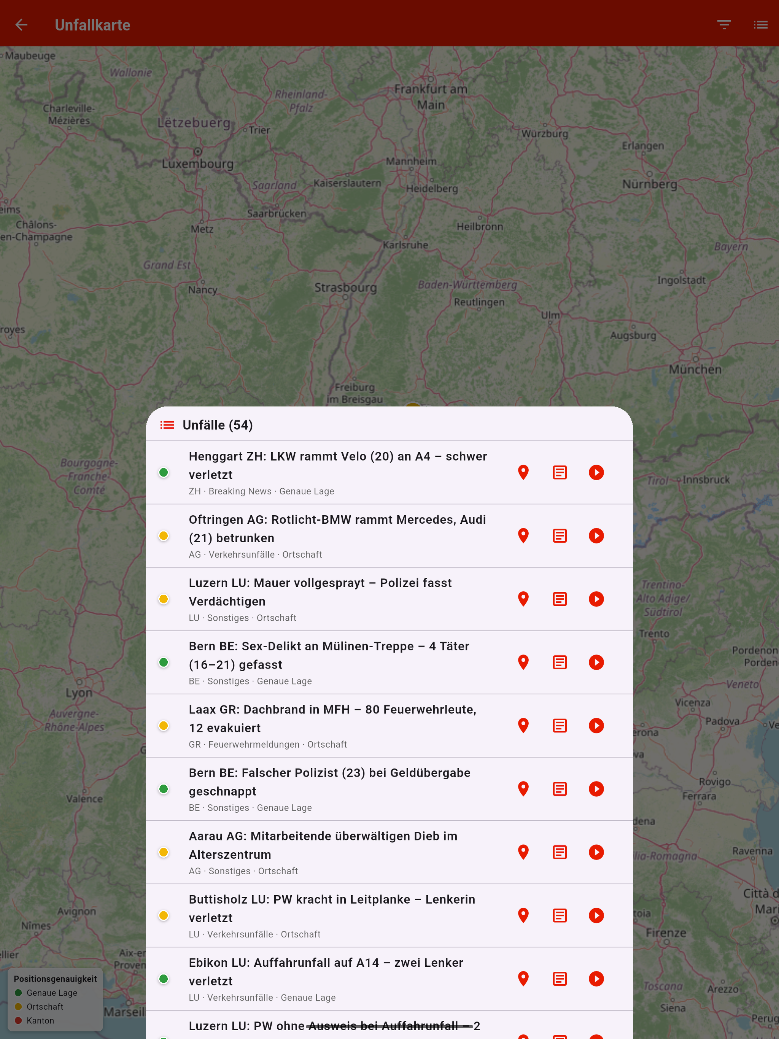The width and height of the screenshot is (779, 1039).
Task: Click 'AG · Verkehrsunfälle · Ortschaft' subtitle
Action: (255, 555)
